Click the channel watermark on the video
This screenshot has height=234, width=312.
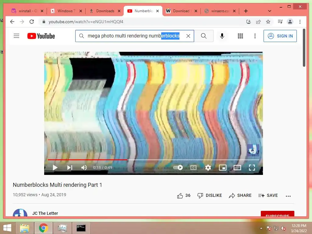(253, 150)
